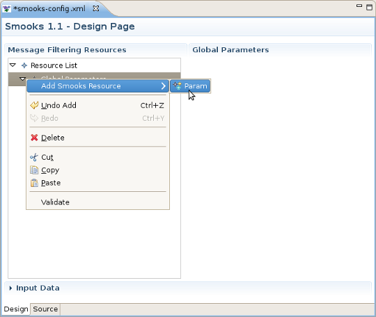Select the Resource List tree item

tap(54, 65)
